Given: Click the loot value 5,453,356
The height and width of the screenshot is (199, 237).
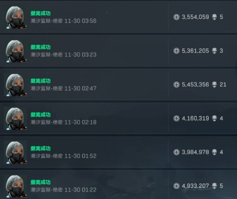Looking at the screenshot, I should pos(195,84).
